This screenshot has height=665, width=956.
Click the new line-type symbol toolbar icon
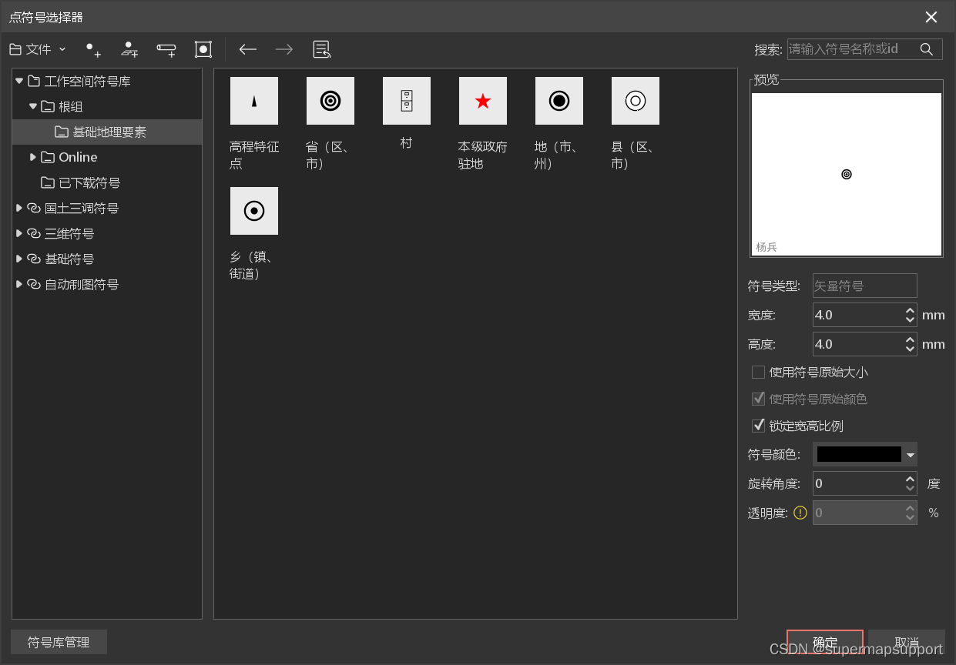point(166,49)
